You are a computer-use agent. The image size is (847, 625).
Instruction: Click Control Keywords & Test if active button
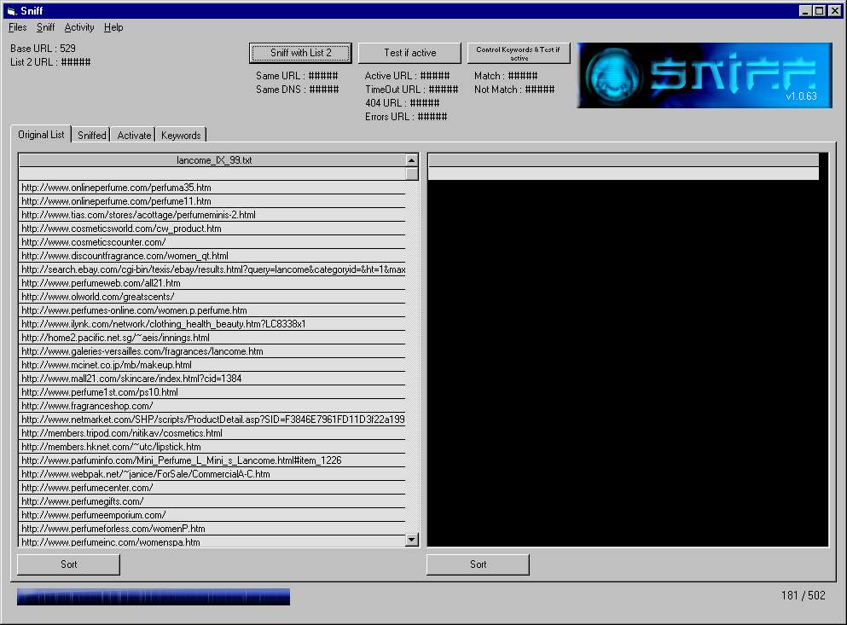point(519,53)
